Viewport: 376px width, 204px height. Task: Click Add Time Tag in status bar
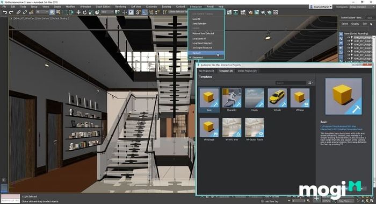point(271,201)
